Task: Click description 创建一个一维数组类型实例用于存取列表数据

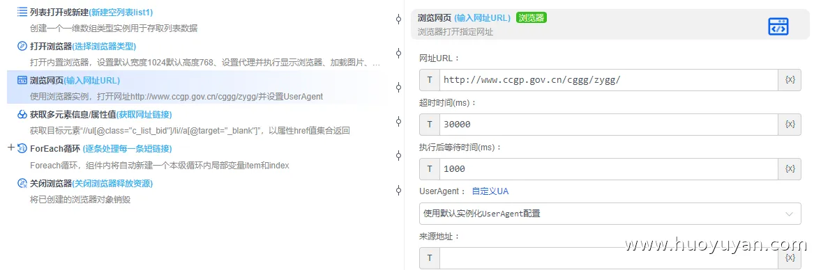Action: point(114,29)
